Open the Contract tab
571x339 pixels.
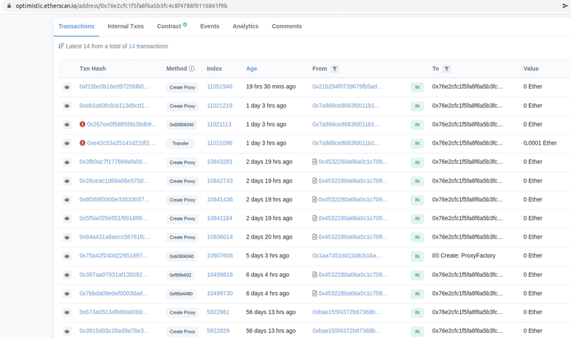(169, 26)
